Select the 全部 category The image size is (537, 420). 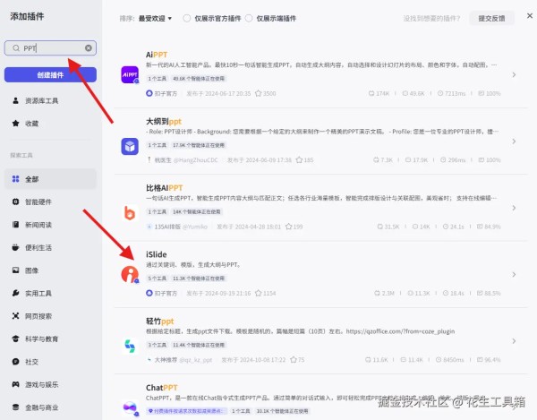click(x=50, y=179)
